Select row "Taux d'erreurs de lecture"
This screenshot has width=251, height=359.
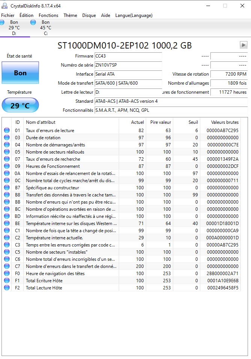pyautogui.click(x=121, y=130)
